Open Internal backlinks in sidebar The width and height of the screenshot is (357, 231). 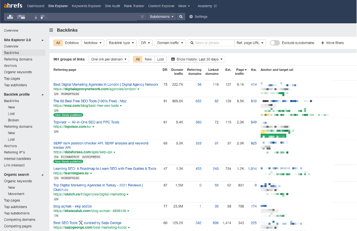click(x=17, y=159)
